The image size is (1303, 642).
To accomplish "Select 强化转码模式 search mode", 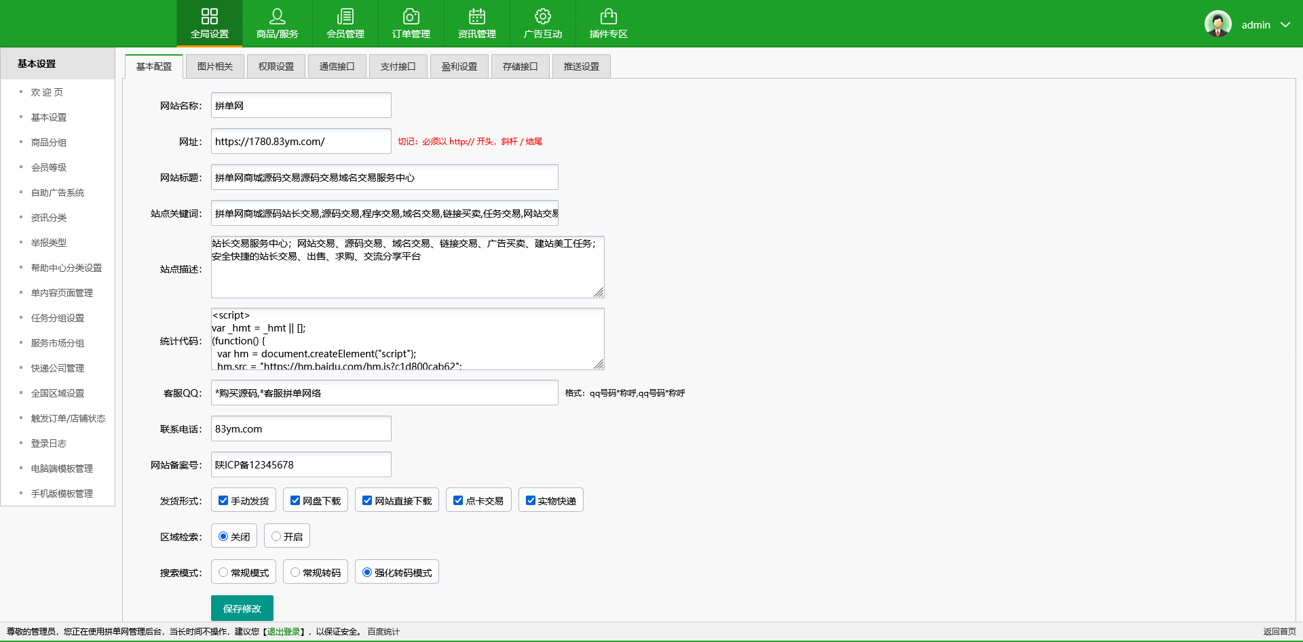I will (x=367, y=572).
